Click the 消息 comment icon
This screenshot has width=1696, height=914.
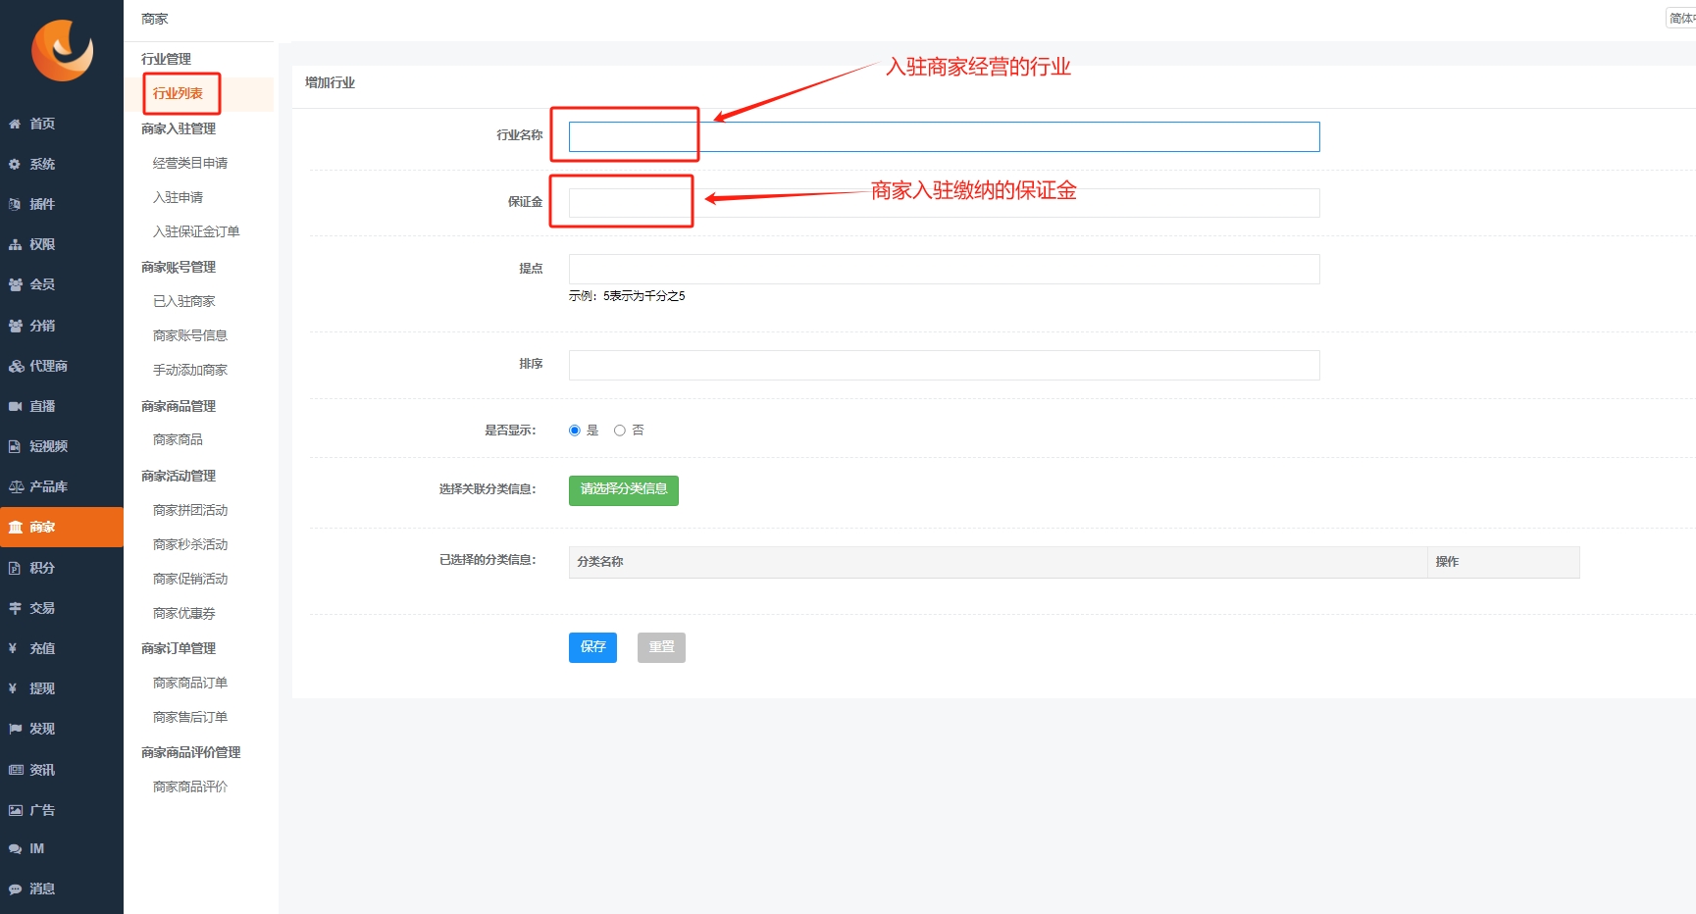[15, 889]
